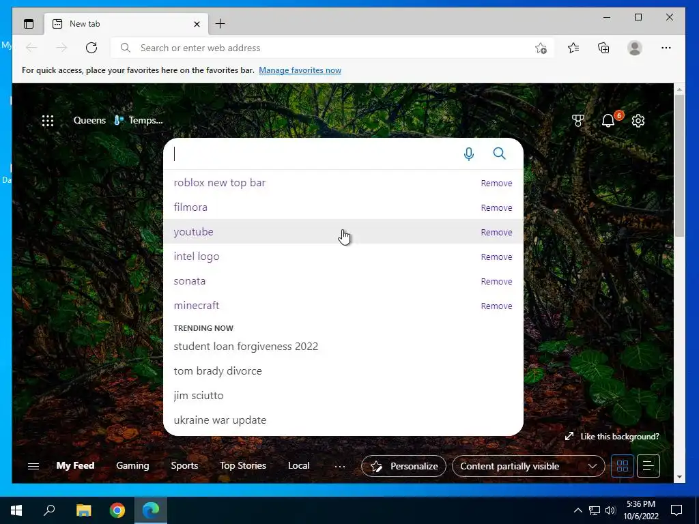Open Manage favorites now link
Screen dimensions: 699x524
point(300,70)
